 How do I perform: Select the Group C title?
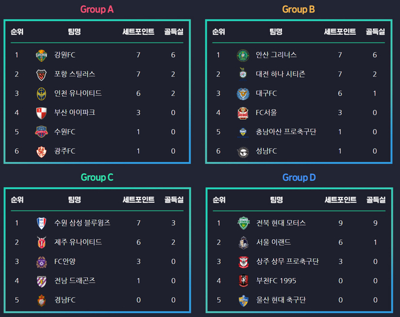97,177
